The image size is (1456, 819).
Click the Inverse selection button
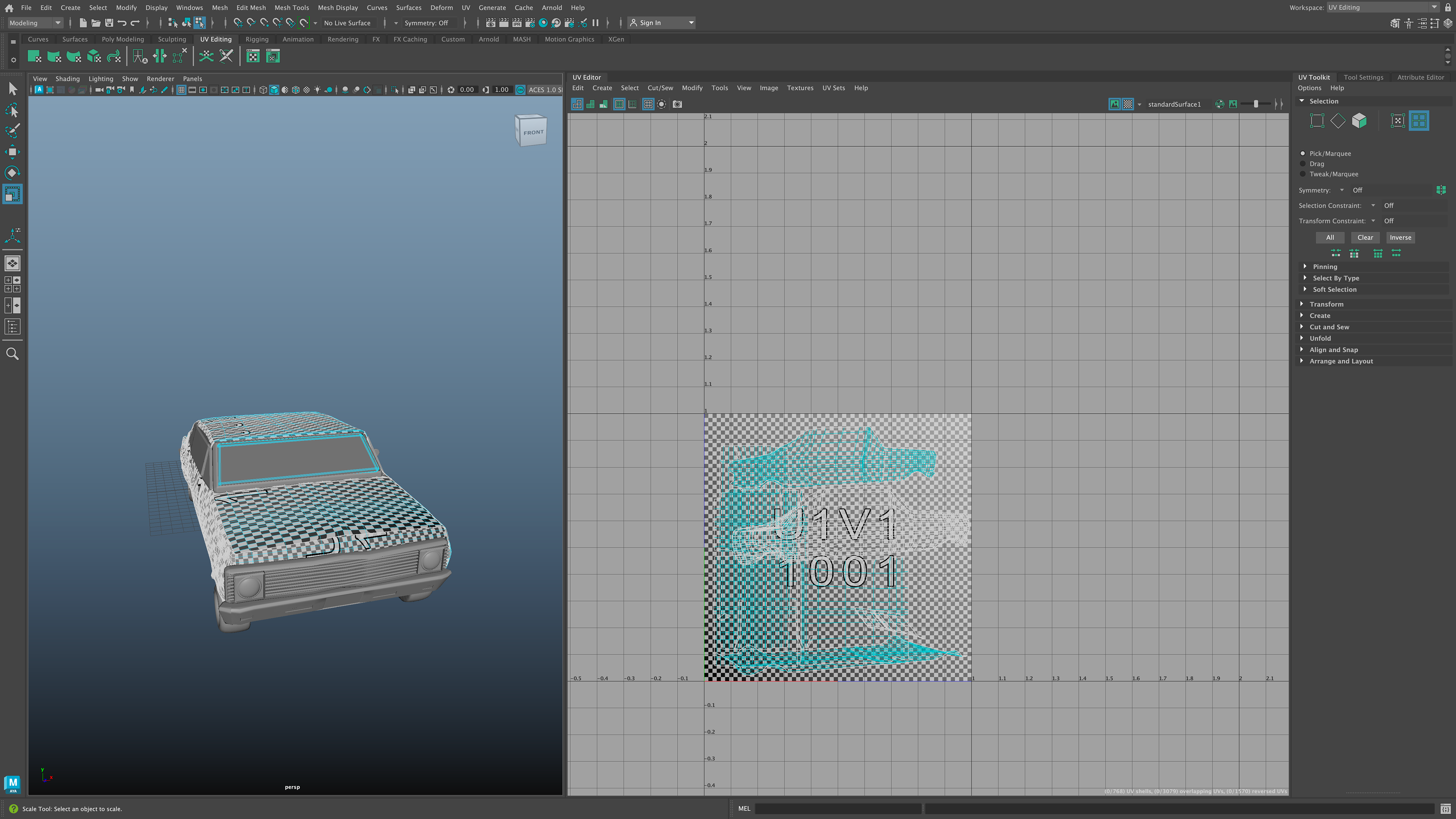pyautogui.click(x=1400, y=237)
